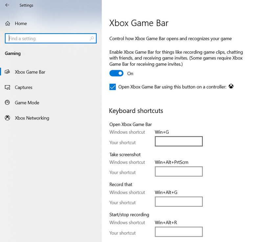Image resolution: width=263 pixels, height=242 pixels.
Task: Focus the Find a setting search box
Action: pyautogui.click(x=51, y=39)
